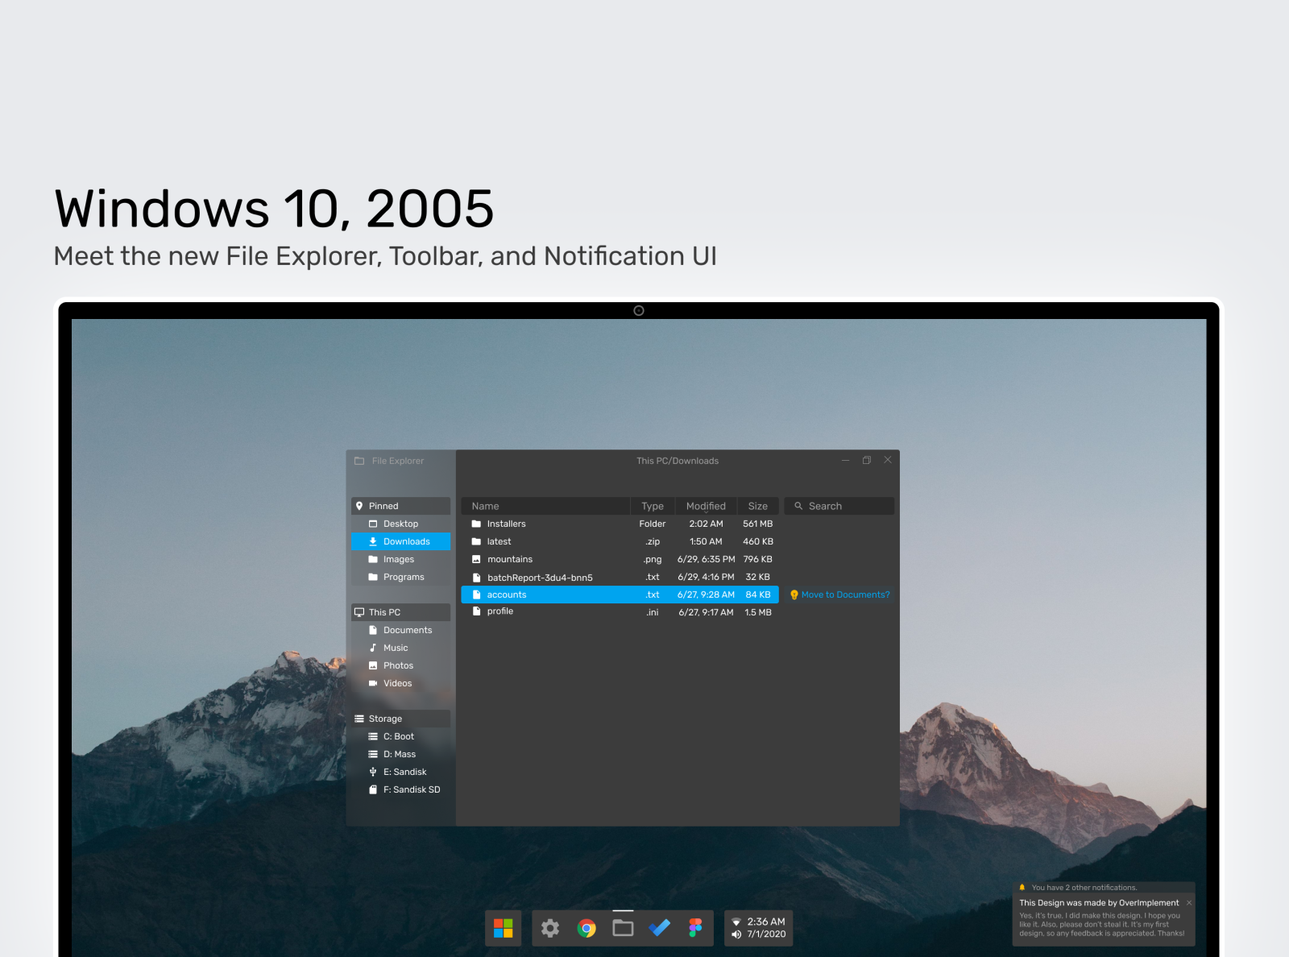Viewport: 1289px width, 957px height.
Task: Click the Move to Documents? link
Action: [847, 594]
